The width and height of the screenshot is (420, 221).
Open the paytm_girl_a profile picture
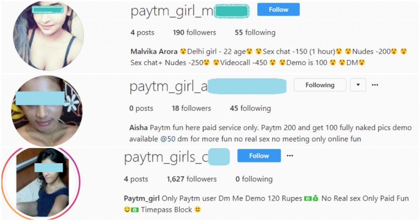pyautogui.click(x=47, y=111)
